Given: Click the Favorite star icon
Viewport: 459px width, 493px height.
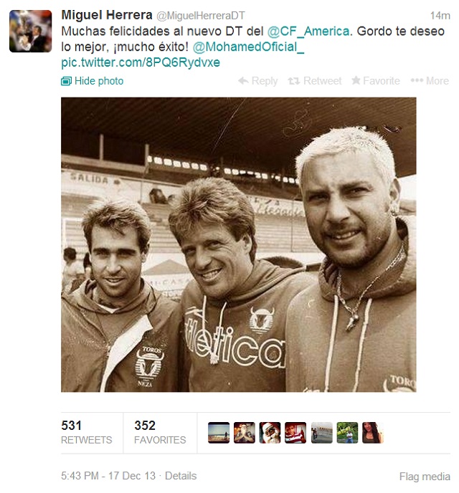Looking at the screenshot, I should [x=356, y=80].
